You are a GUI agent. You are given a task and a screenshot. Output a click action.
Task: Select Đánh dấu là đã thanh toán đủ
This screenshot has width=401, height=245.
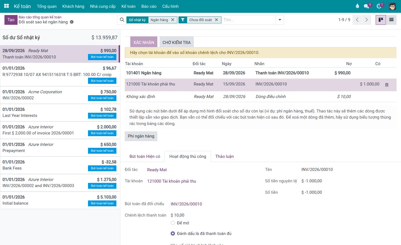tap(173, 234)
